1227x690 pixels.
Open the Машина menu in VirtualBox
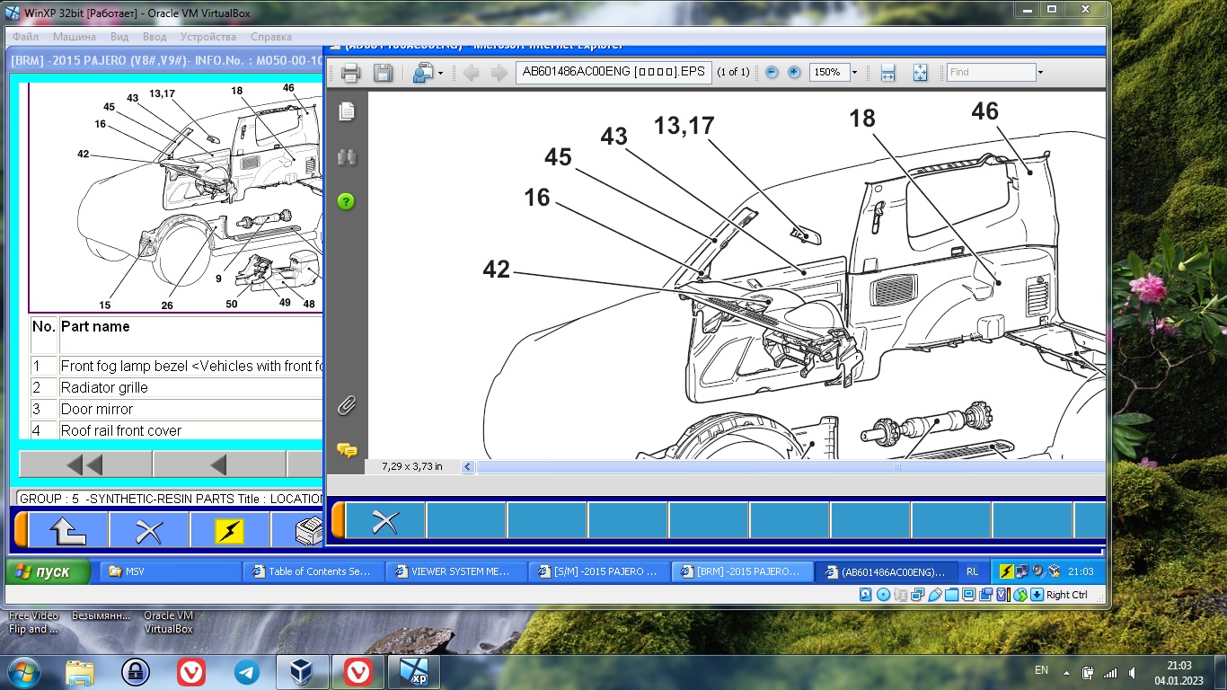tap(75, 37)
